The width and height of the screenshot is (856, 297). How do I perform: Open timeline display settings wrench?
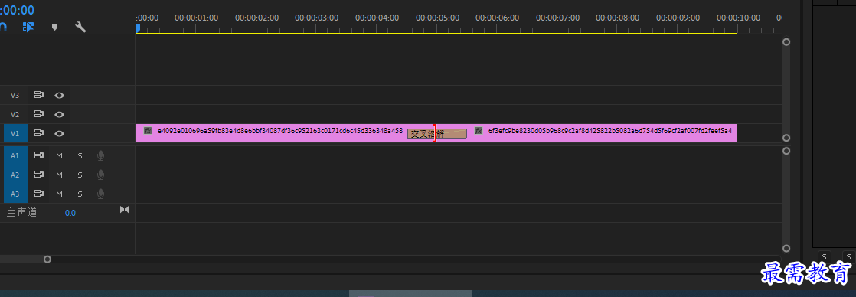click(80, 27)
